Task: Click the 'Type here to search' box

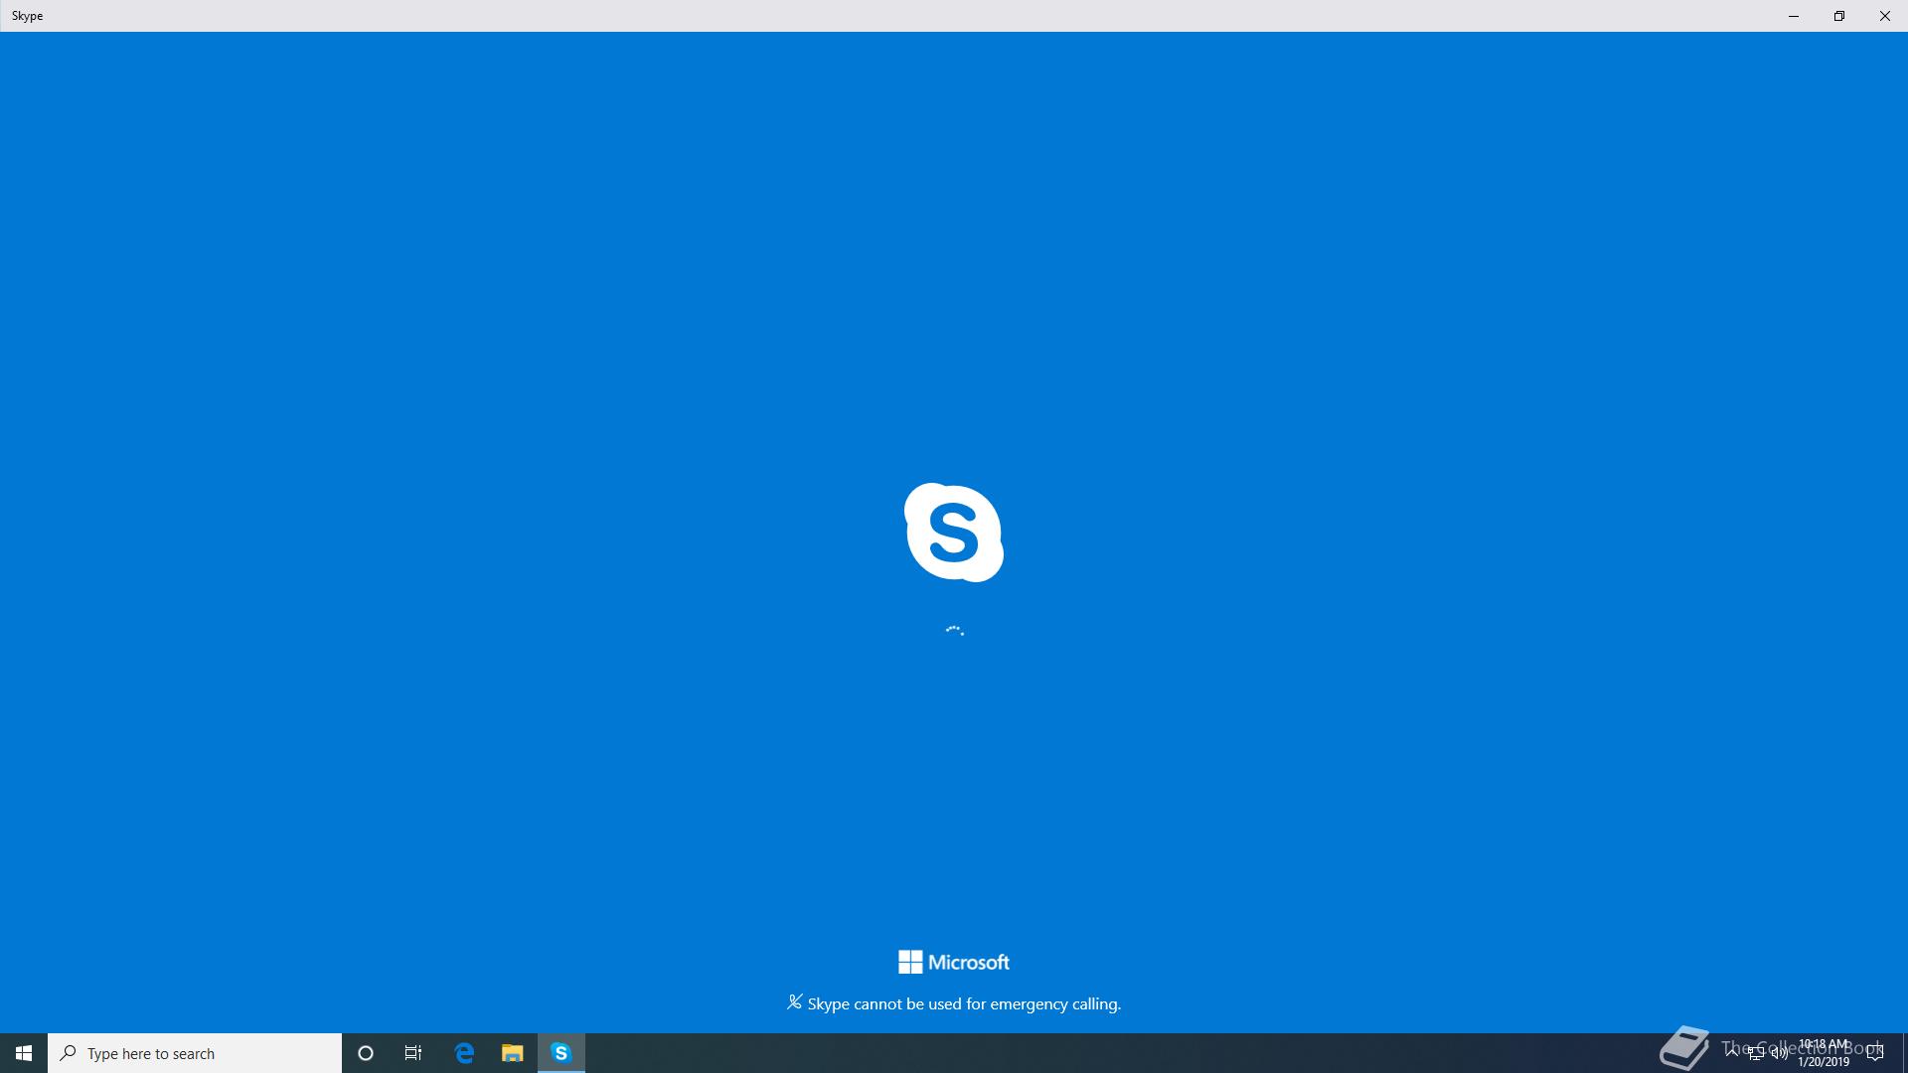Action: tap(195, 1053)
